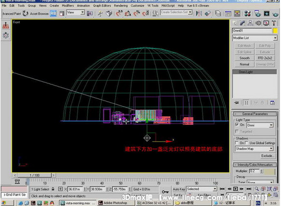282x206 pixels.
Task: Switch to Utilities hammer tab
Action: [274, 23]
